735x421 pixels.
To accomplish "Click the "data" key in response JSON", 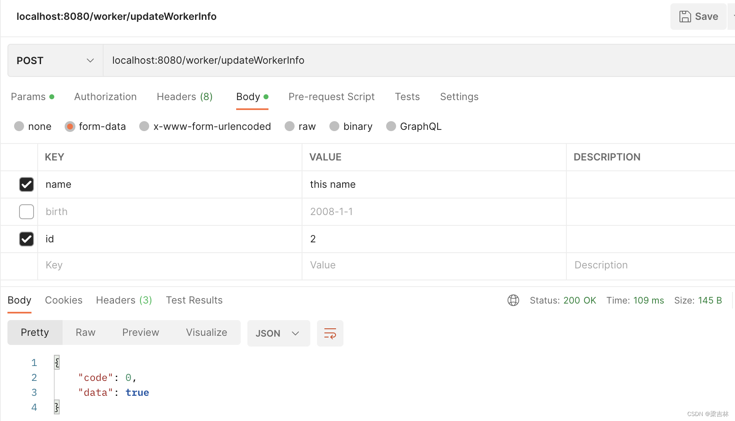I will pos(96,392).
